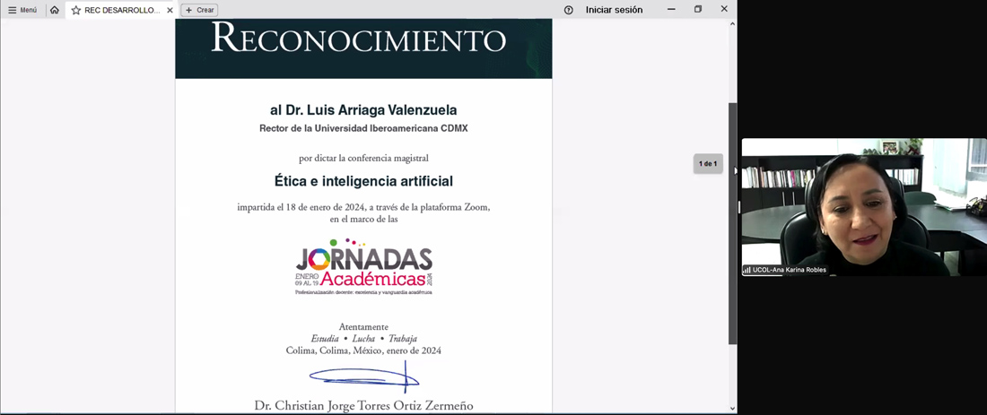Close the PDF reader window
The width and height of the screenshot is (987, 415).
[x=724, y=10]
